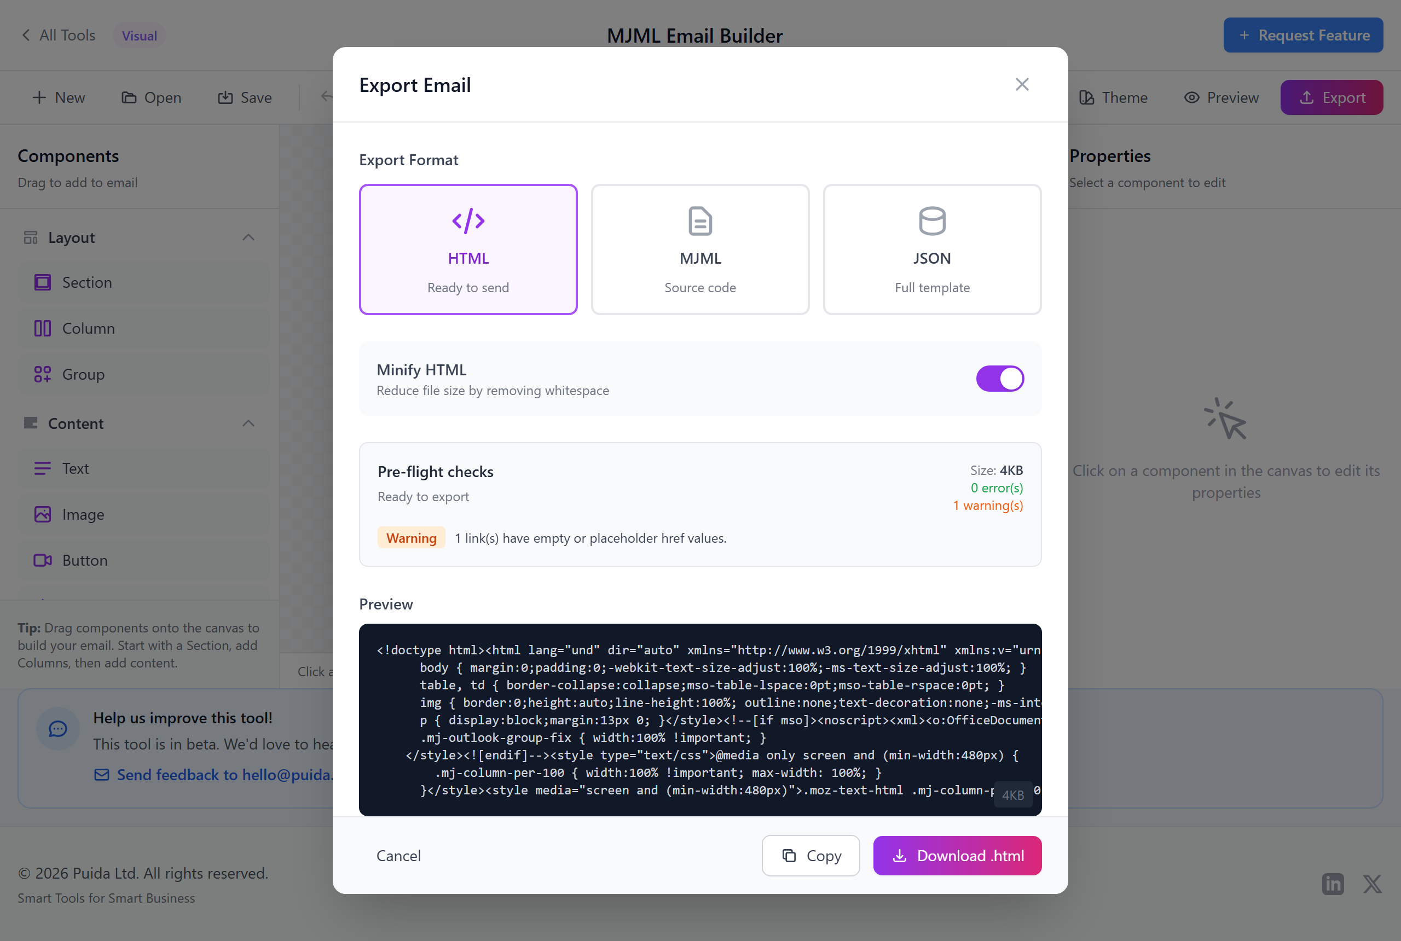
Task: Collapse the Layout components section
Action: [x=248, y=237]
